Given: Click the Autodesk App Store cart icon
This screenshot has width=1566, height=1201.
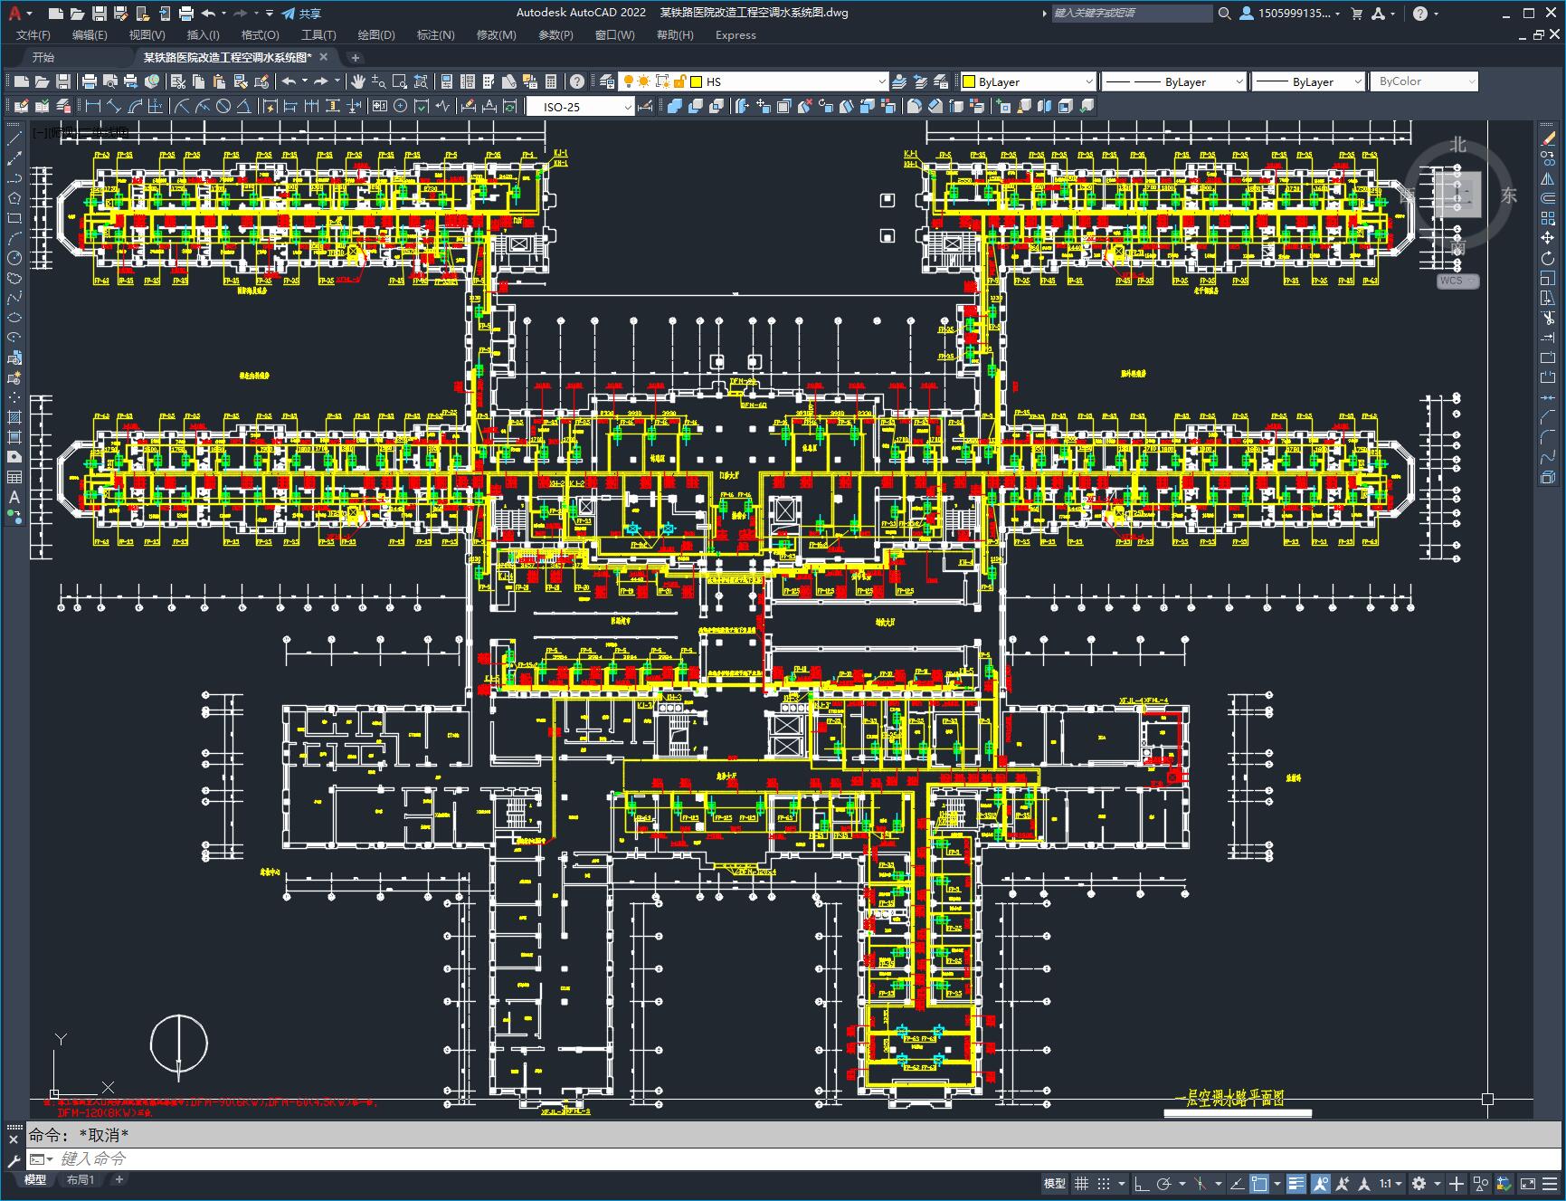Looking at the screenshot, I should click(x=1356, y=13).
